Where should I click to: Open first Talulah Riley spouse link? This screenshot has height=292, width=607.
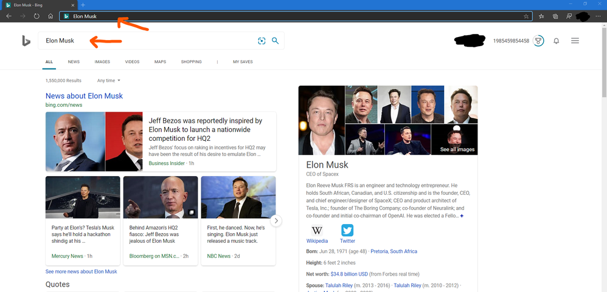(341, 285)
